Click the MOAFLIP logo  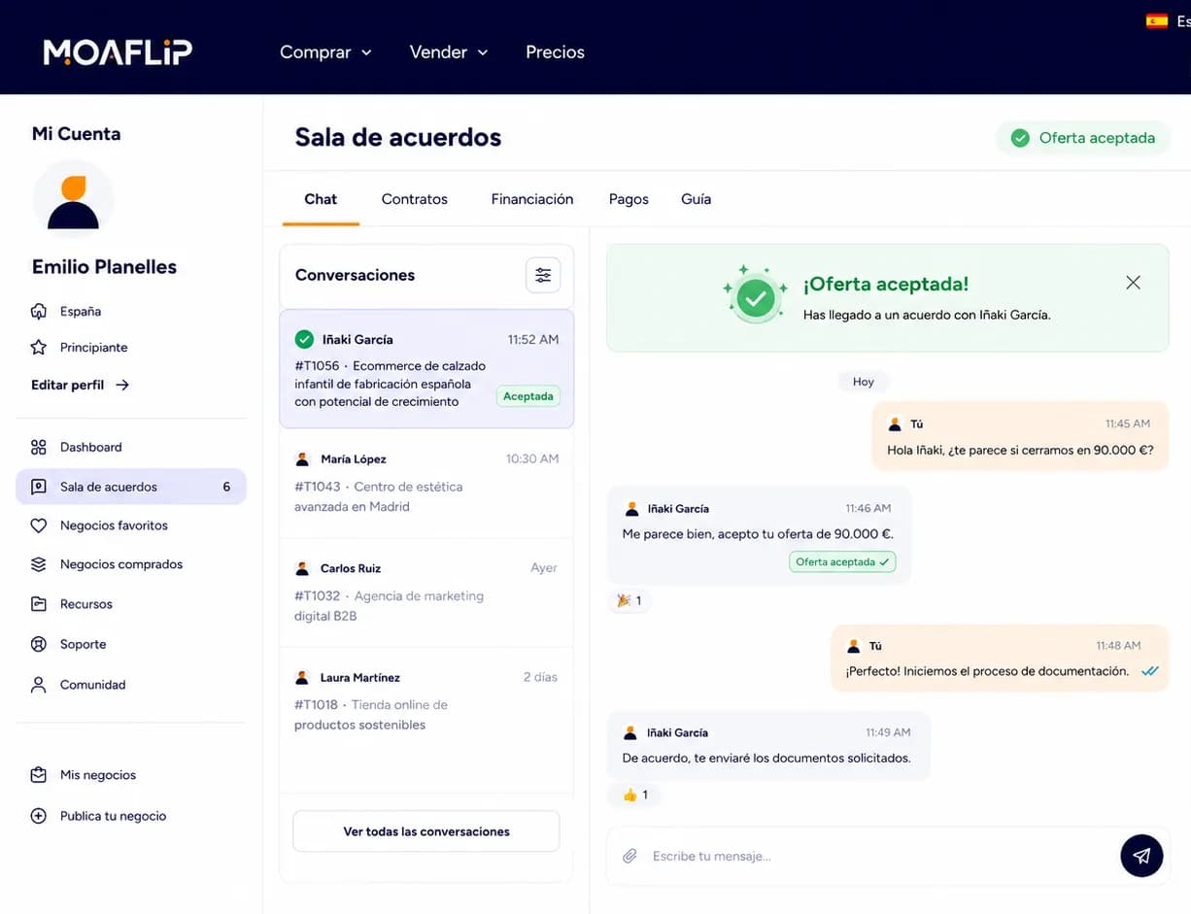118,51
